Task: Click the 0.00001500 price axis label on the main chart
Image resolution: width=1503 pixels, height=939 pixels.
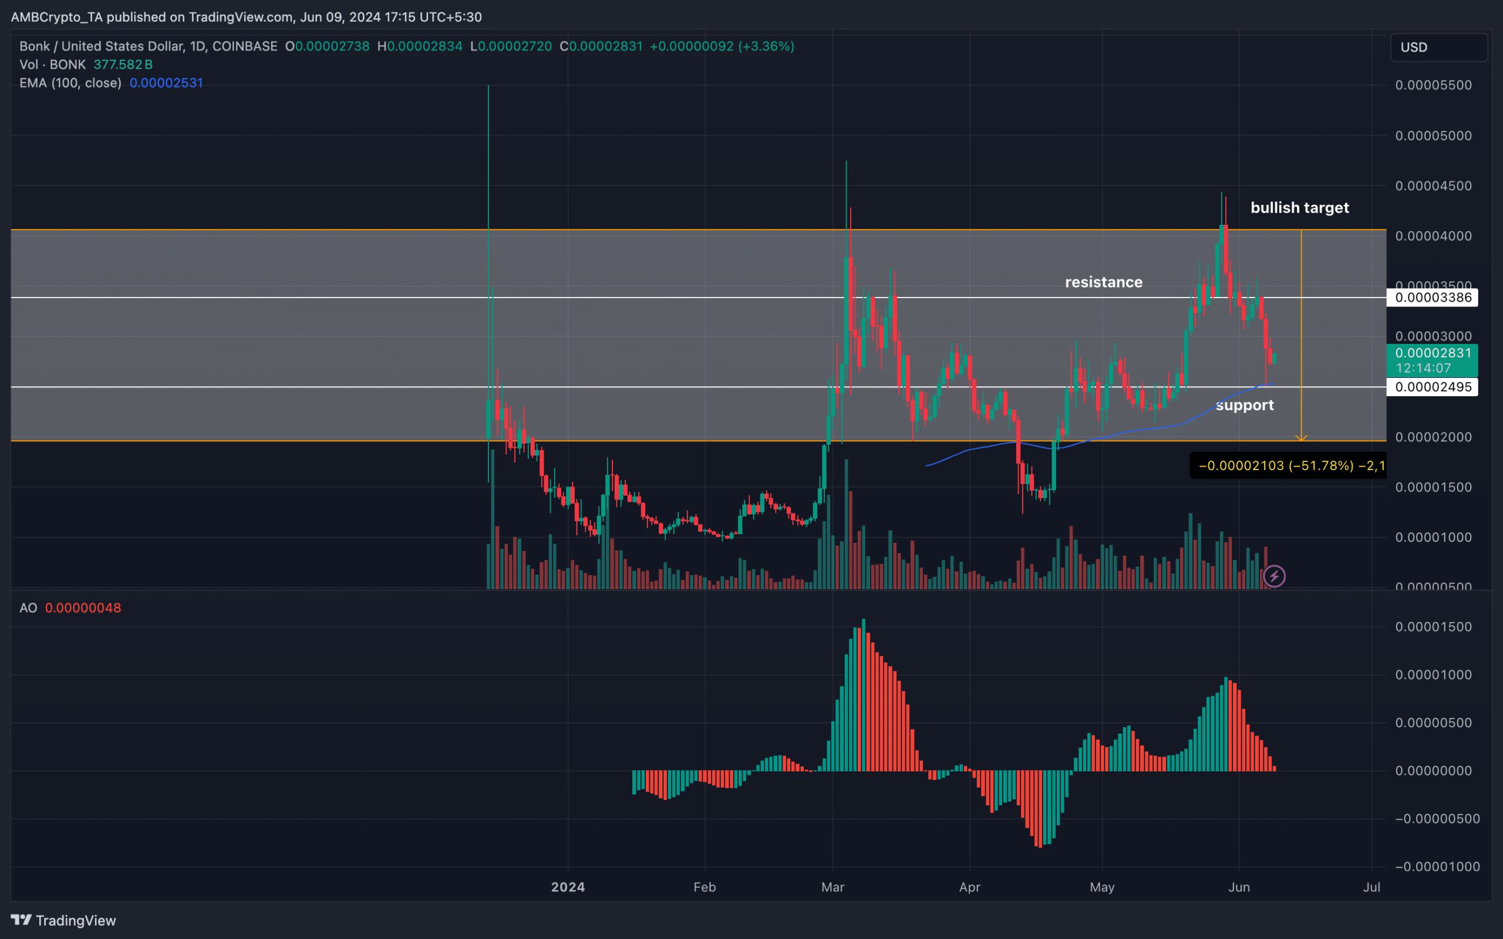Action: tap(1433, 487)
